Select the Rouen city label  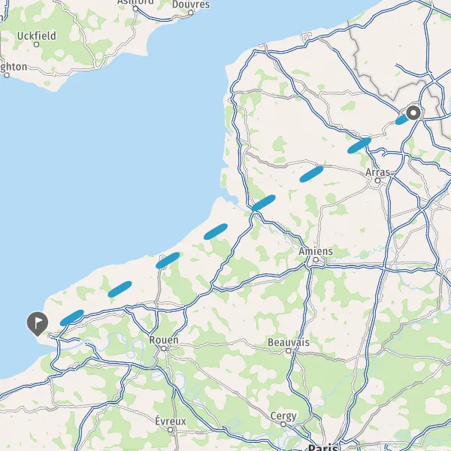tap(164, 340)
